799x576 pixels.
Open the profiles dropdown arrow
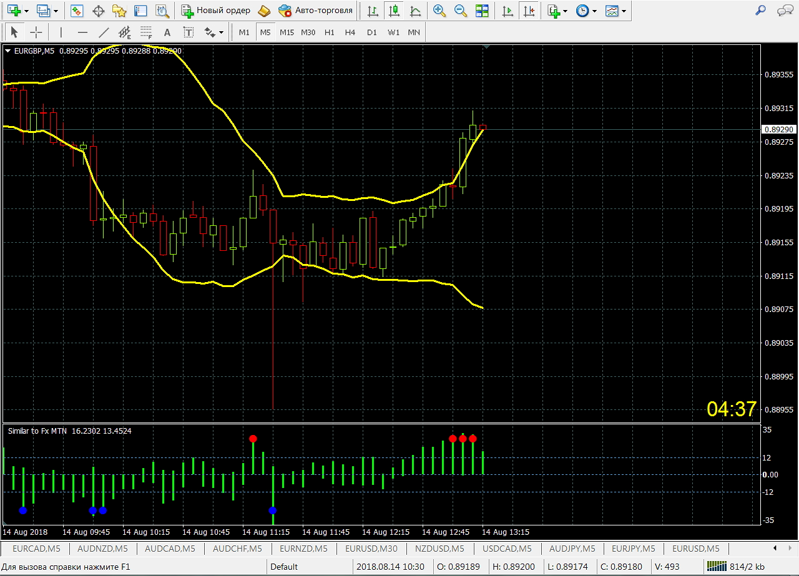[x=56, y=11]
